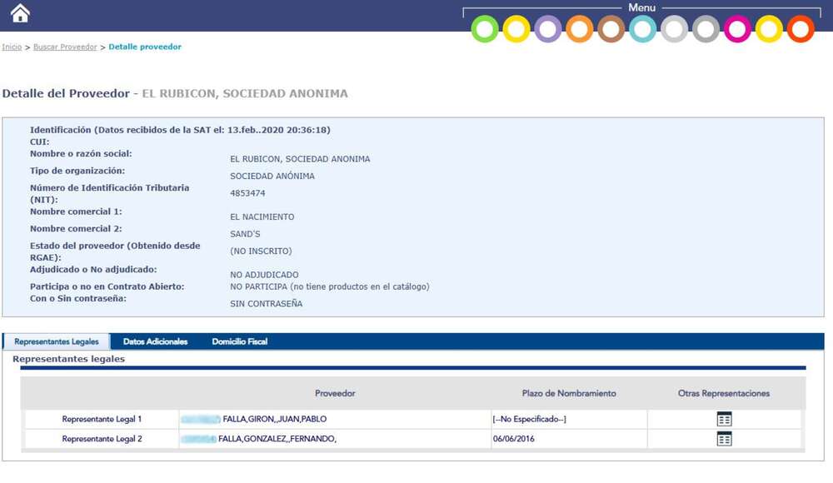View other representations for Representante Legal 2

coord(724,439)
